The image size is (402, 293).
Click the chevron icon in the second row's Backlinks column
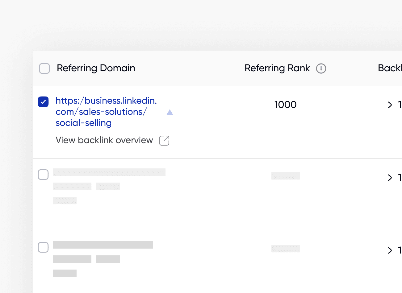point(390,178)
